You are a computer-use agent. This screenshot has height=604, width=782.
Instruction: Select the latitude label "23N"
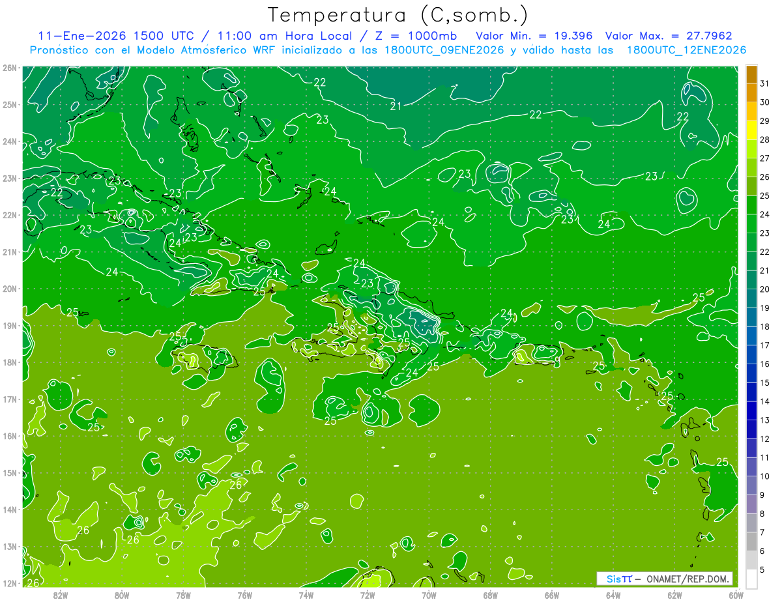point(9,178)
